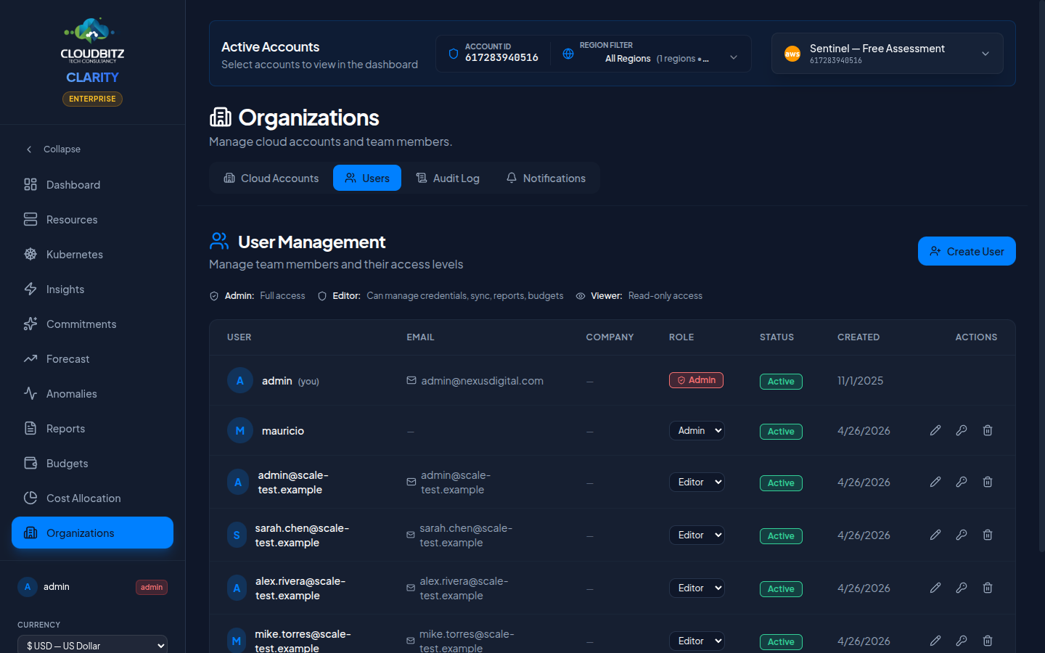Edit the mauricio user with pencil icon

[x=935, y=430]
